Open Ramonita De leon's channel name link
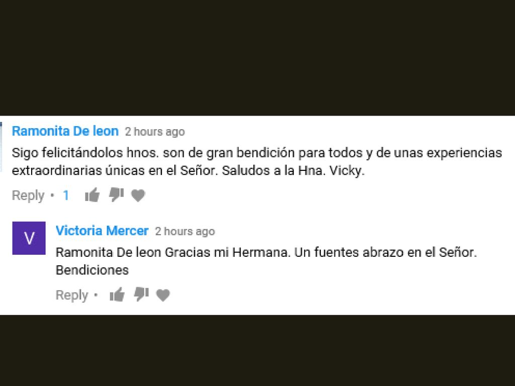The width and height of the screenshot is (515, 386). 65,131
